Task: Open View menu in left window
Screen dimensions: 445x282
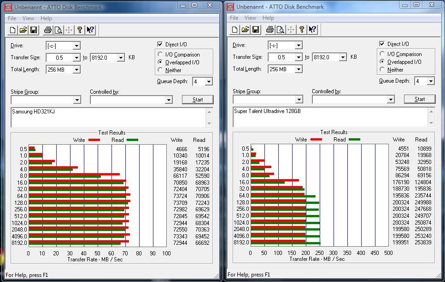Action: click(x=29, y=18)
